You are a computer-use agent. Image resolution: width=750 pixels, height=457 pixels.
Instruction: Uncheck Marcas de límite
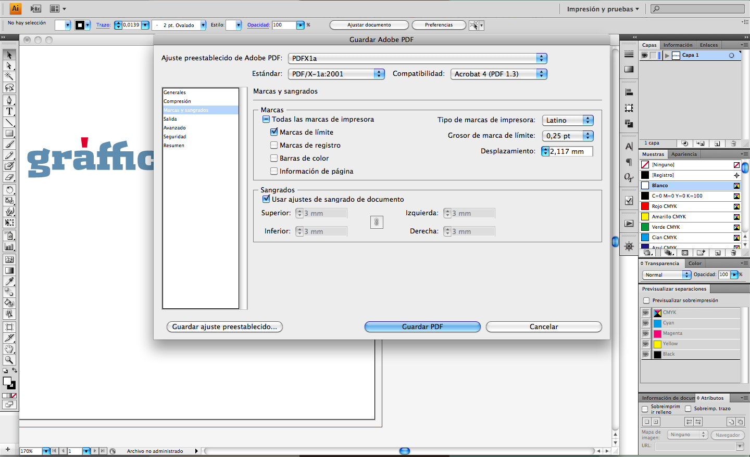click(274, 132)
